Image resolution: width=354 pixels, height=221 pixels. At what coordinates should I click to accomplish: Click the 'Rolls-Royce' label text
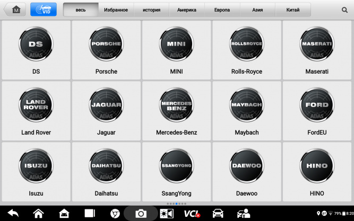coord(247,72)
